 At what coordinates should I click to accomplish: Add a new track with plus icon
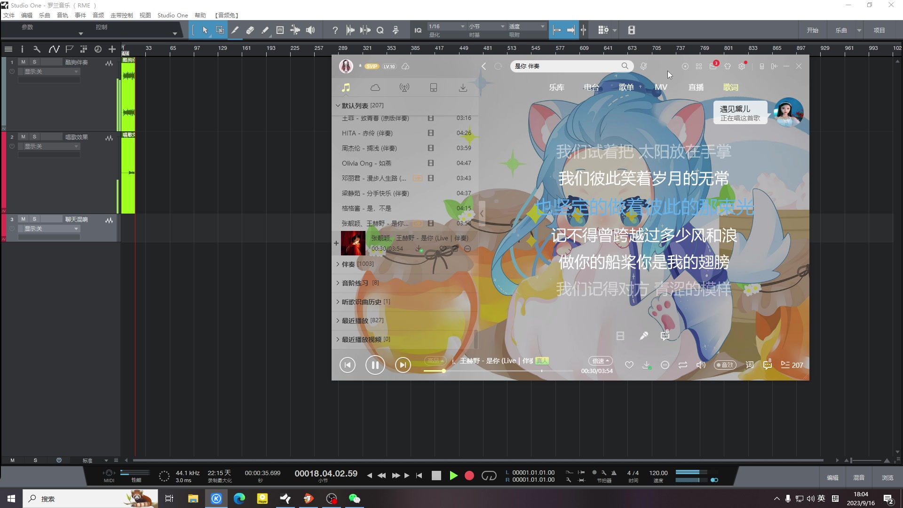coord(112,49)
